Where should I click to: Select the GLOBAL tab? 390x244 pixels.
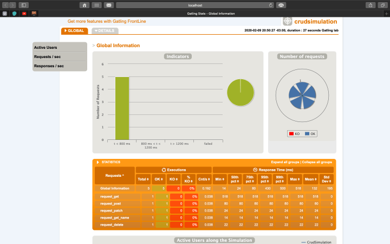click(x=74, y=31)
